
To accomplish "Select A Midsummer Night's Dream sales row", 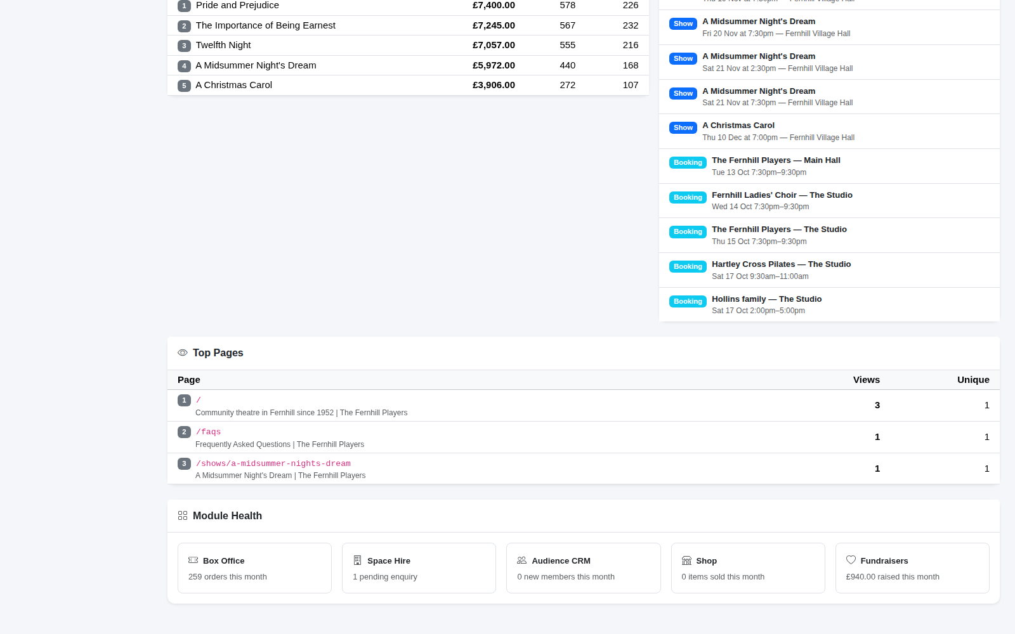I will pyautogui.click(x=408, y=65).
